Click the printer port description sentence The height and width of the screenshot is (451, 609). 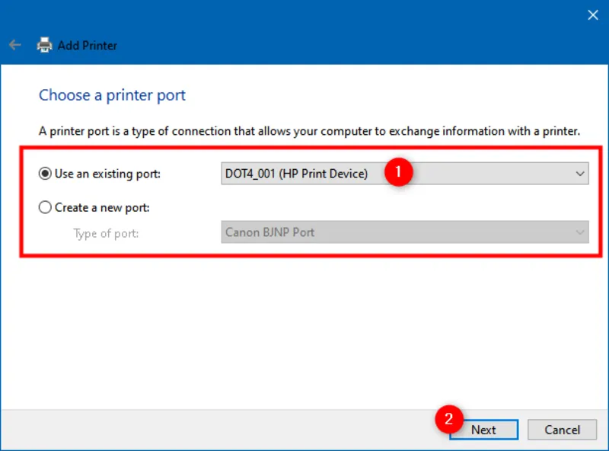tap(309, 131)
